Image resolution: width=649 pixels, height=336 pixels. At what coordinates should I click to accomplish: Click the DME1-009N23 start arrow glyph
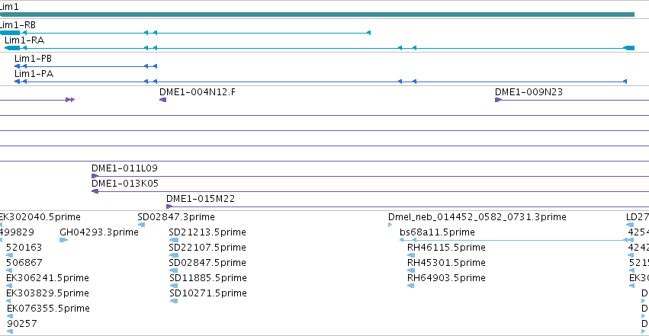(498, 100)
